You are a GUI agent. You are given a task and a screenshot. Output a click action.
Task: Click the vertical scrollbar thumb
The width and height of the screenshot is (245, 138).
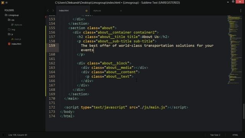click(x=244, y=112)
